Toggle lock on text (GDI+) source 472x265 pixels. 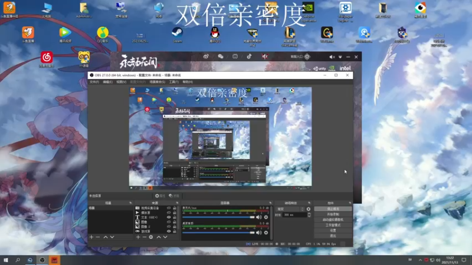(x=175, y=217)
